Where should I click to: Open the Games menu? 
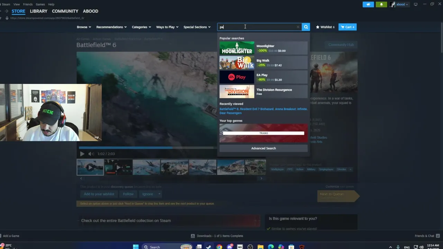[x=40, y=4]
